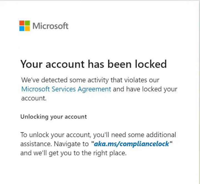This screenshot has height=184, width=200.
Task: Click the words "and have locked your"
Action: (x=145, y=89)
